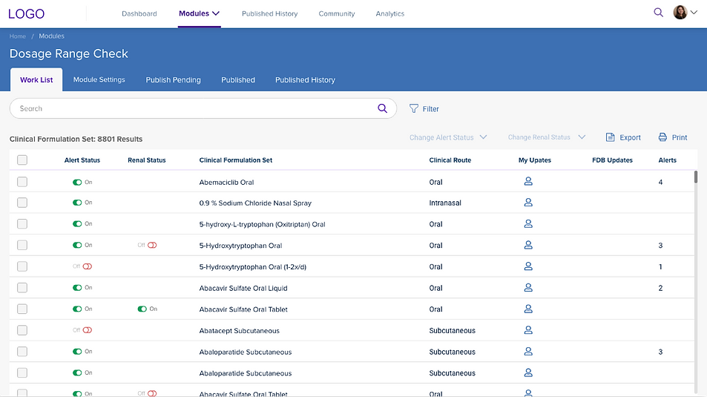The height and width of the screenshot is (397, 707).
Task: Turn on Alert Status for 5-Hydroxytryptophan Oral (1-2x/d)
Action: coord(87,266)
